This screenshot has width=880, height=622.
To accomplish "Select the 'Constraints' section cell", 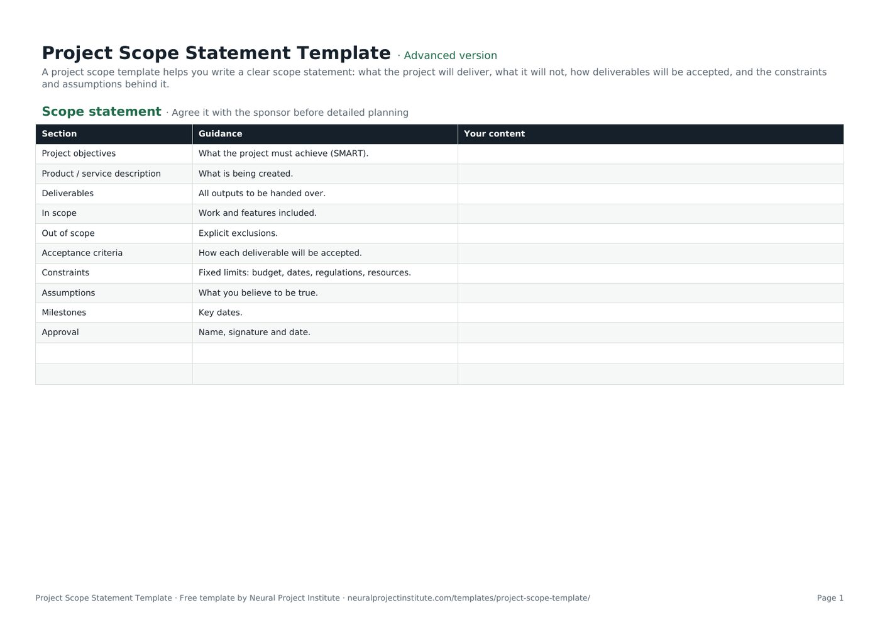I will [114, 273].
